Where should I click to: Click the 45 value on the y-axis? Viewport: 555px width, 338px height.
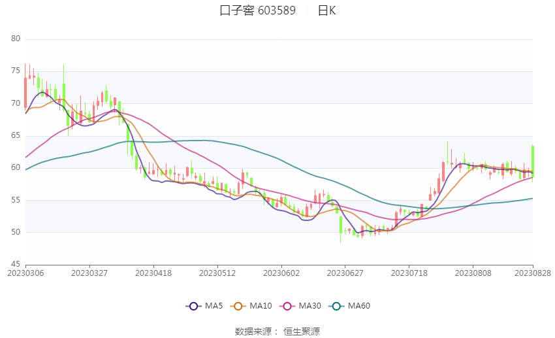tap(16, 264)
